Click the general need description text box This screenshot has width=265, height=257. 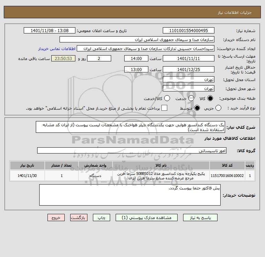pyautogui.click(x=130, y=127)
